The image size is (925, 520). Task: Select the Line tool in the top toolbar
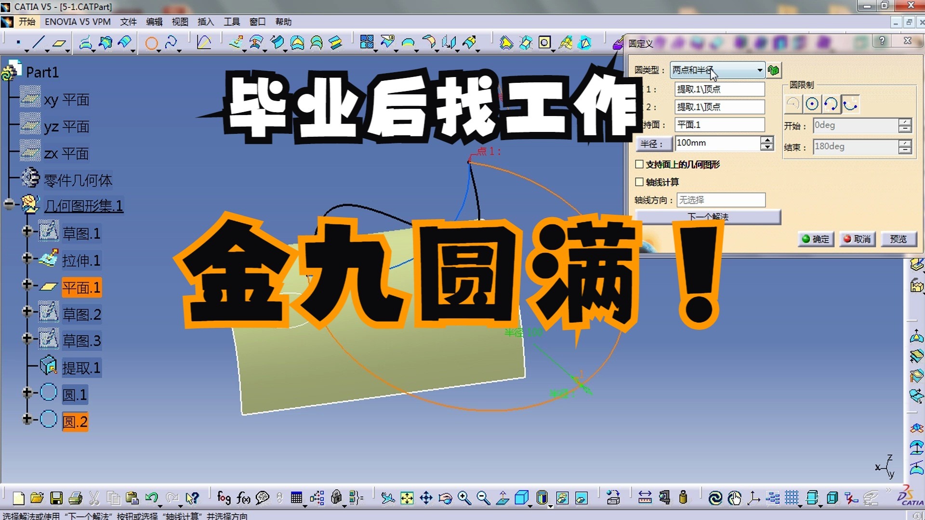click(40, 42)
